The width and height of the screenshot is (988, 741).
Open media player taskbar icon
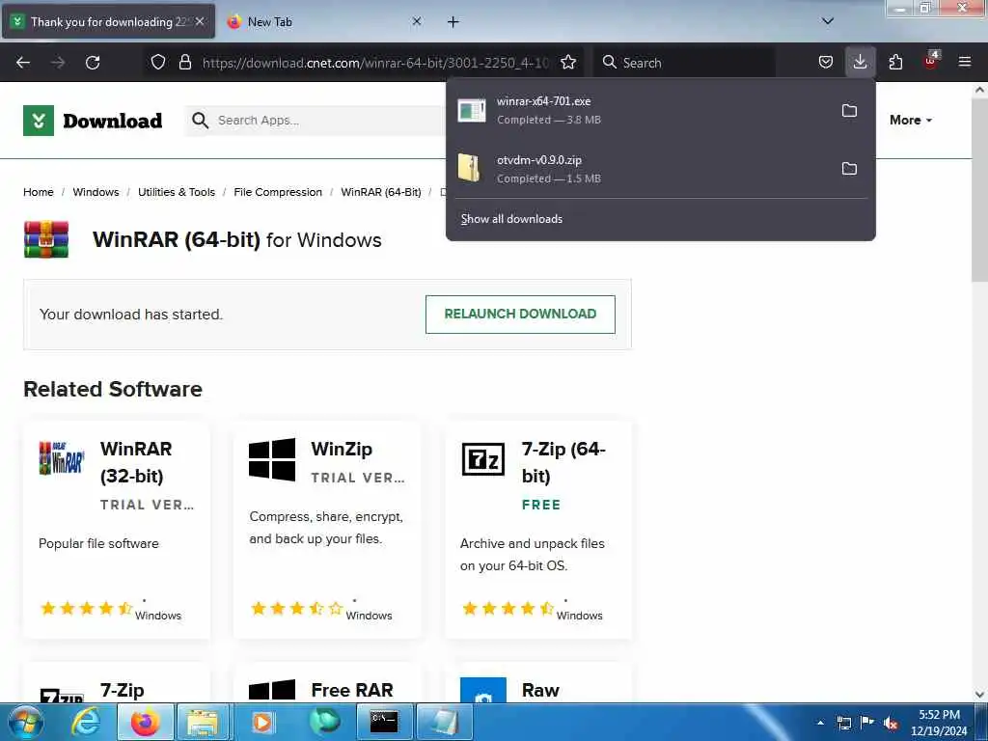(262, 722)
